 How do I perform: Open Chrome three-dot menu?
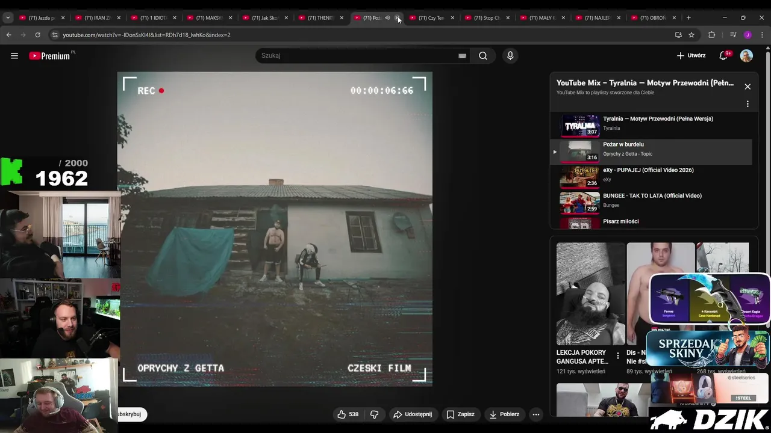[x=762, y=35]
